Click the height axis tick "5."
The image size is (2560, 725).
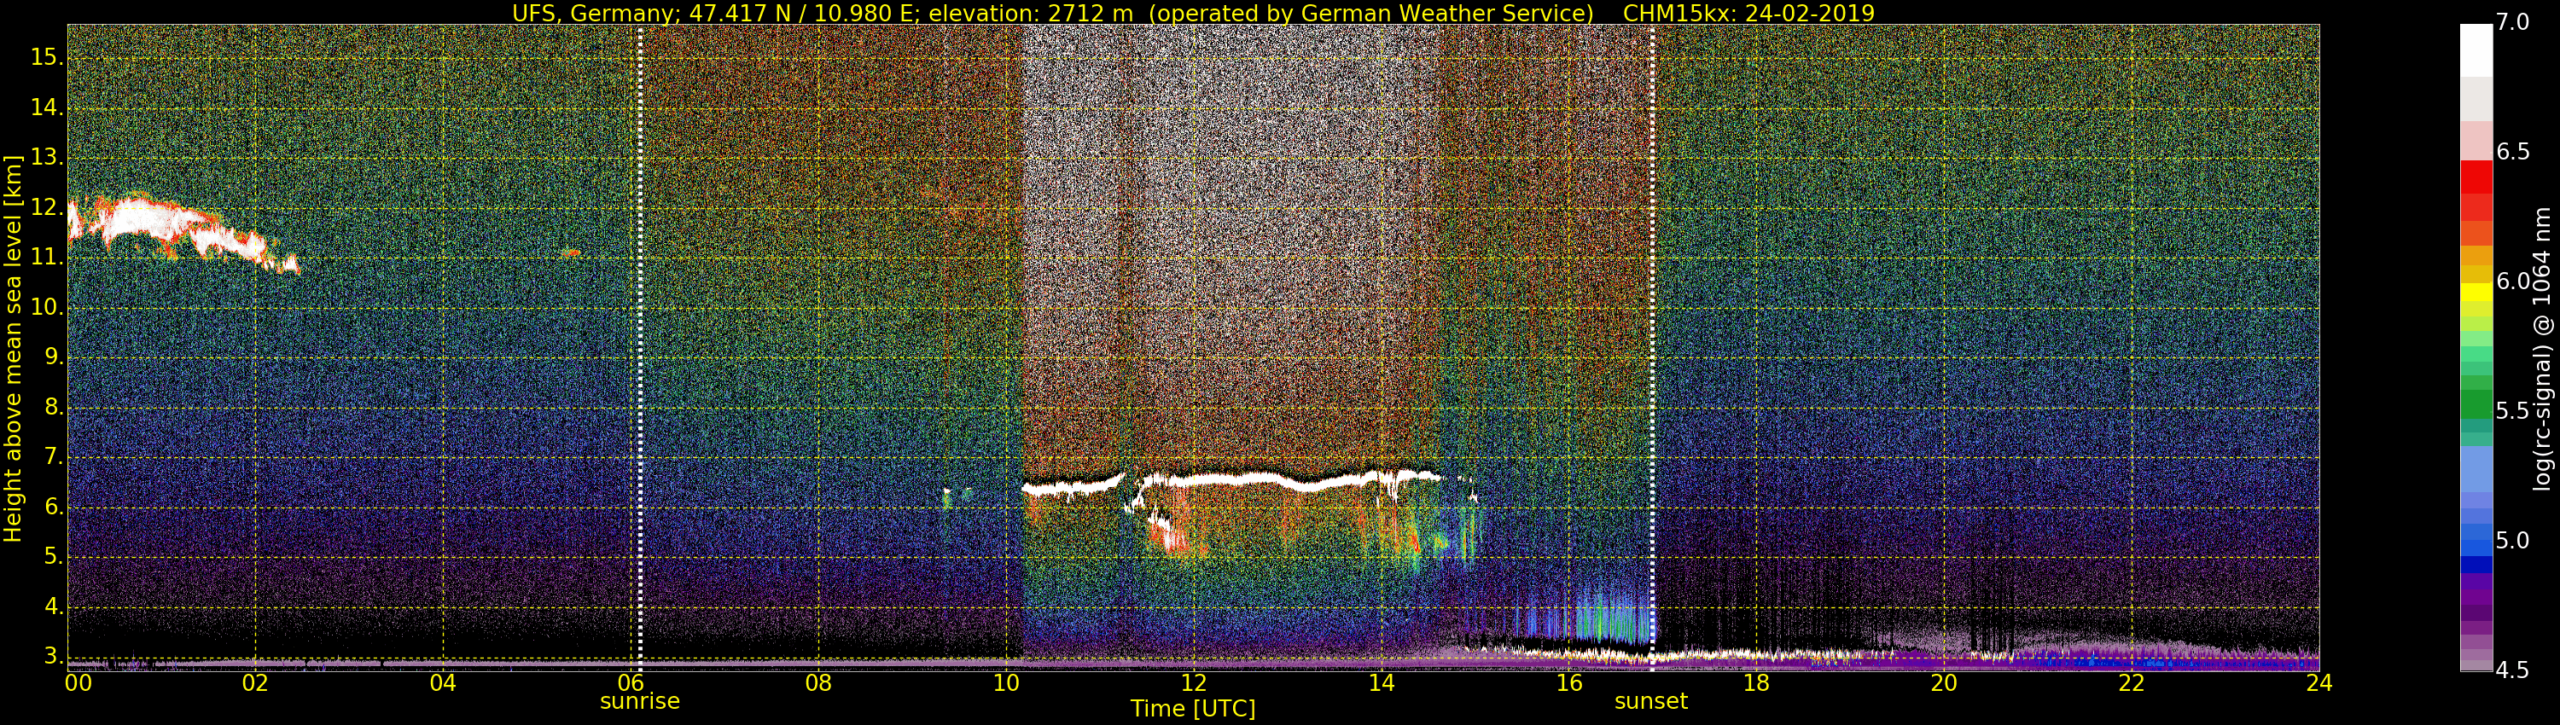pos(54,557)
